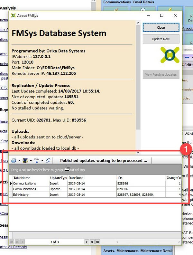This screenshot has height=255, width=193.
Task: Minimize the About FMSys window
Action: [148, 15]
